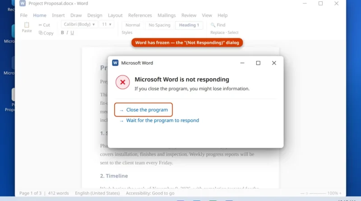Switch to the Draw tab
This screenshot has width=361, height=201.
(x=76, y=15)
